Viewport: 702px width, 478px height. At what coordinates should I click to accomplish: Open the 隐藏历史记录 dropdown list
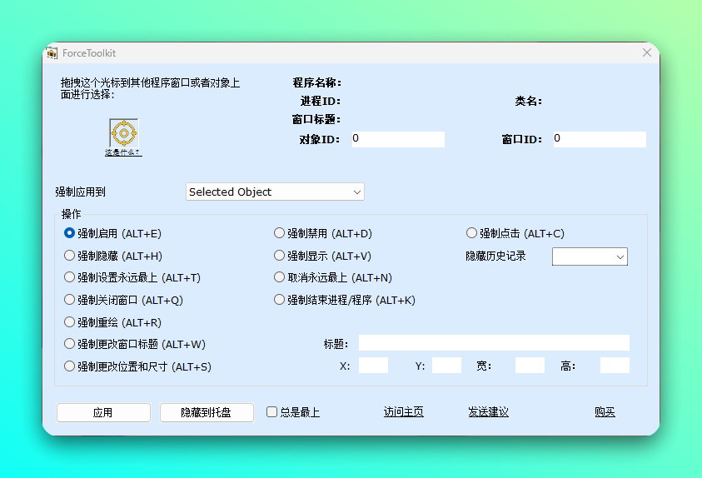click(x=590, y=256)
